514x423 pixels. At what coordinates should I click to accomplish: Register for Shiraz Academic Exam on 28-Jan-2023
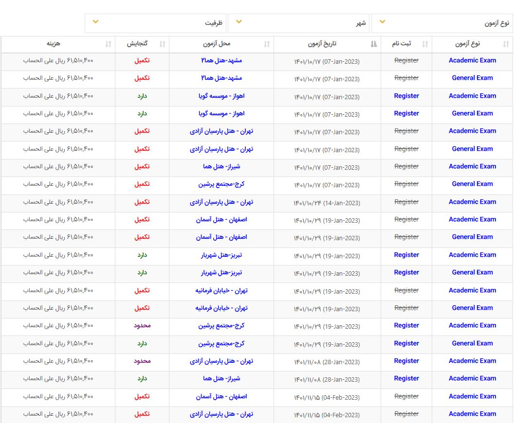coord(406,378)
